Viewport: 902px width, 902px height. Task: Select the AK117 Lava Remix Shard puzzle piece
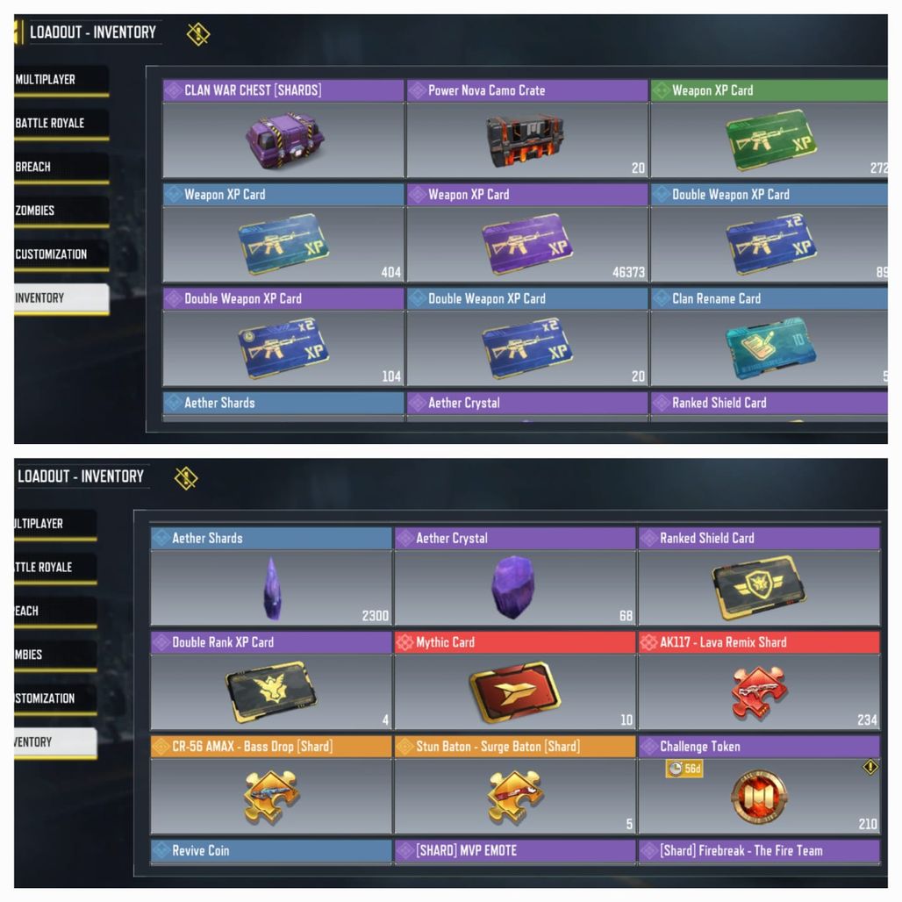(759, 692)
